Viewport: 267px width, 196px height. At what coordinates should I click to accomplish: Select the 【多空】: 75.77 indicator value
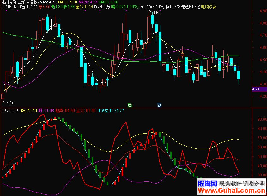(x=111, y=111)
